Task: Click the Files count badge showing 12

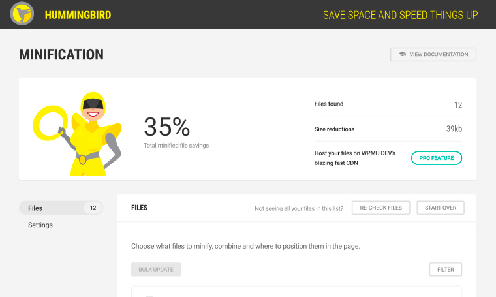Action: click(x=93, y=208)
